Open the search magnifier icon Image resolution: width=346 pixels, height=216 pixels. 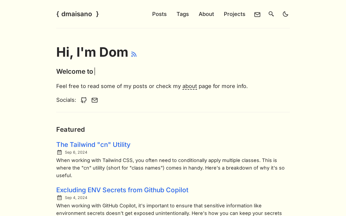coord(271,14)
